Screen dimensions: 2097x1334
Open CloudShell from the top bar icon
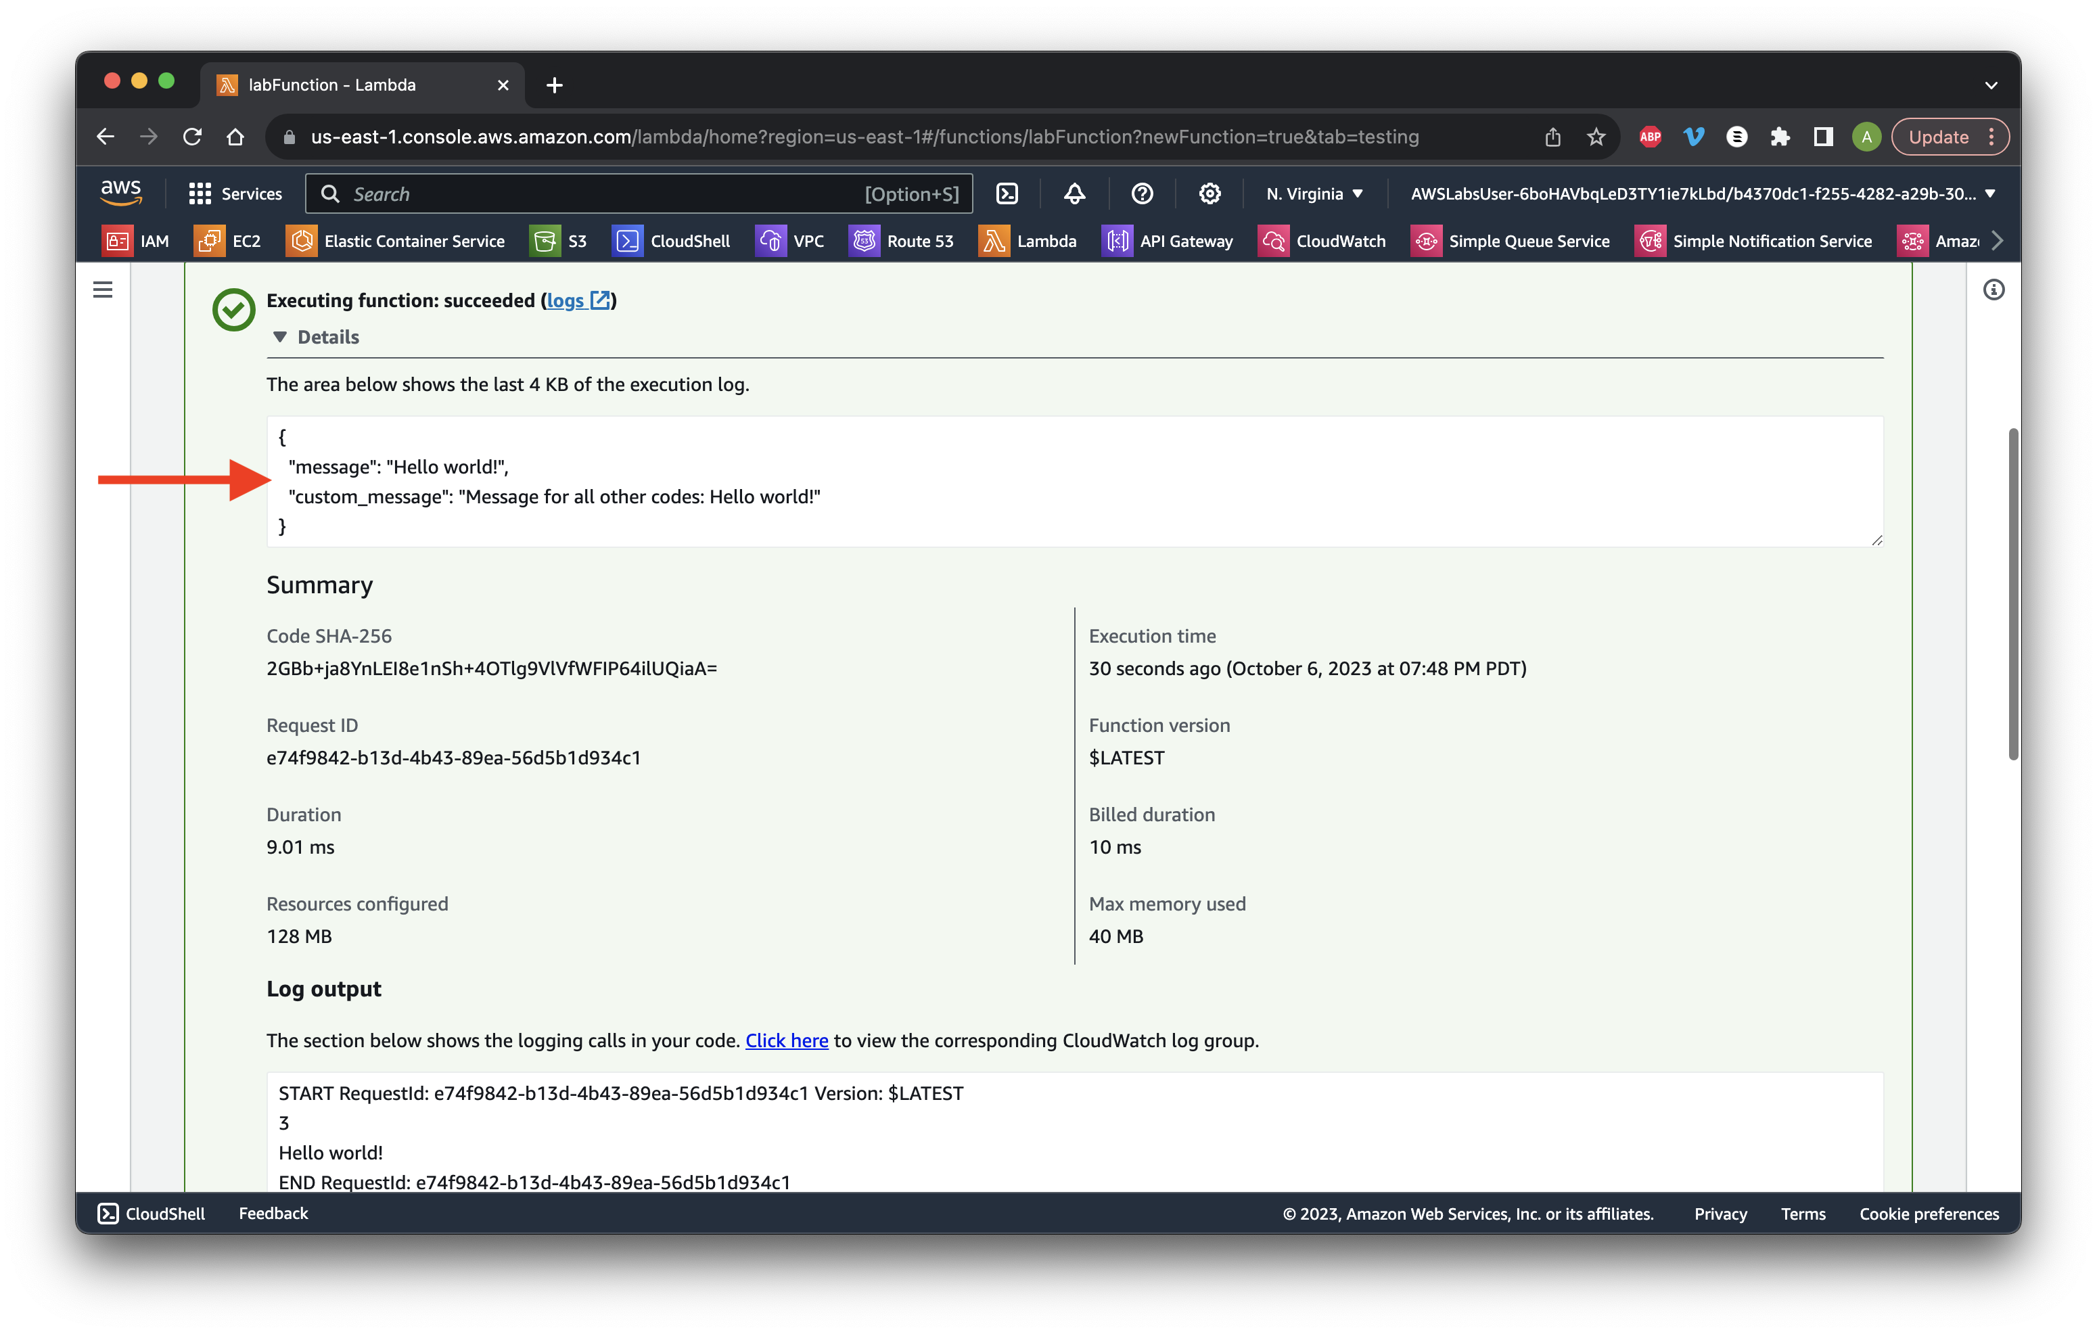coord(1007,193)
